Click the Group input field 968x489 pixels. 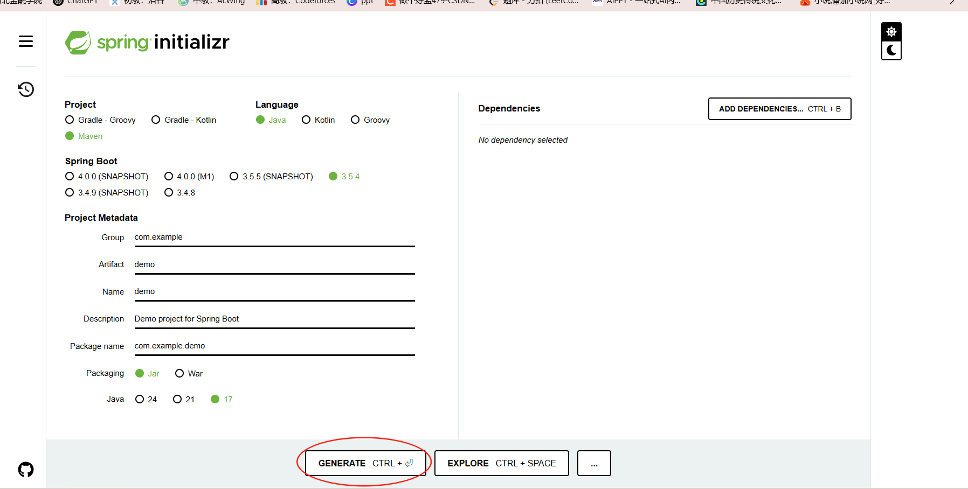point(274,237)
